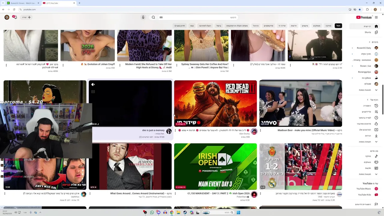Switch to the RonenGG Stream browser tab
Image resolution: width=384 pixels, height=216 pixels.
click(23, 3)
